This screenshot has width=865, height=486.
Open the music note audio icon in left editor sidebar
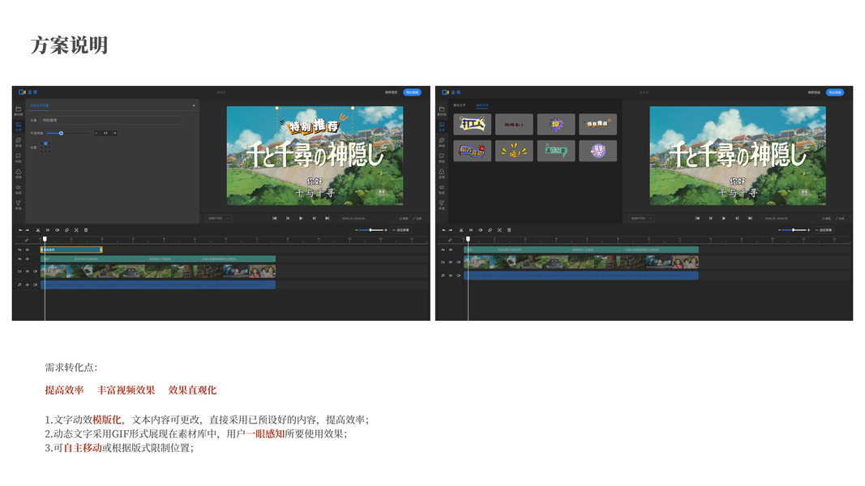tap(18, 203)
